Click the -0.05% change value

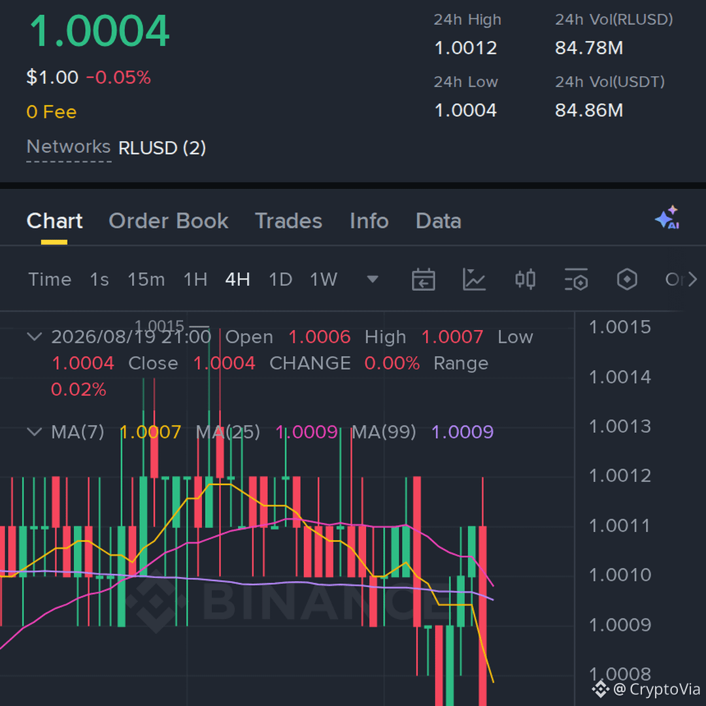pyautogui.click(x=118, y=77)
